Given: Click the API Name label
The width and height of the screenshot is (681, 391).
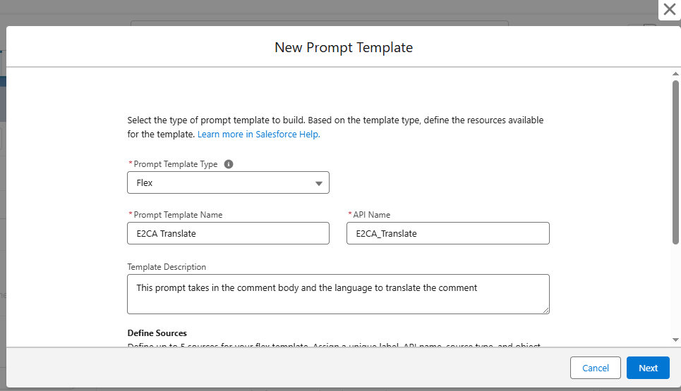Looking at the screenshot, I should point(371,215).
